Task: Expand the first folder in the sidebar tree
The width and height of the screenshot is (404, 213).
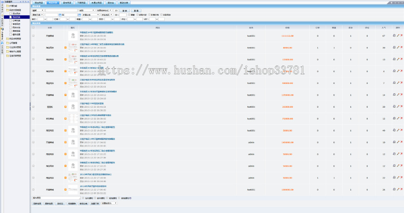Action: [8, 6]
